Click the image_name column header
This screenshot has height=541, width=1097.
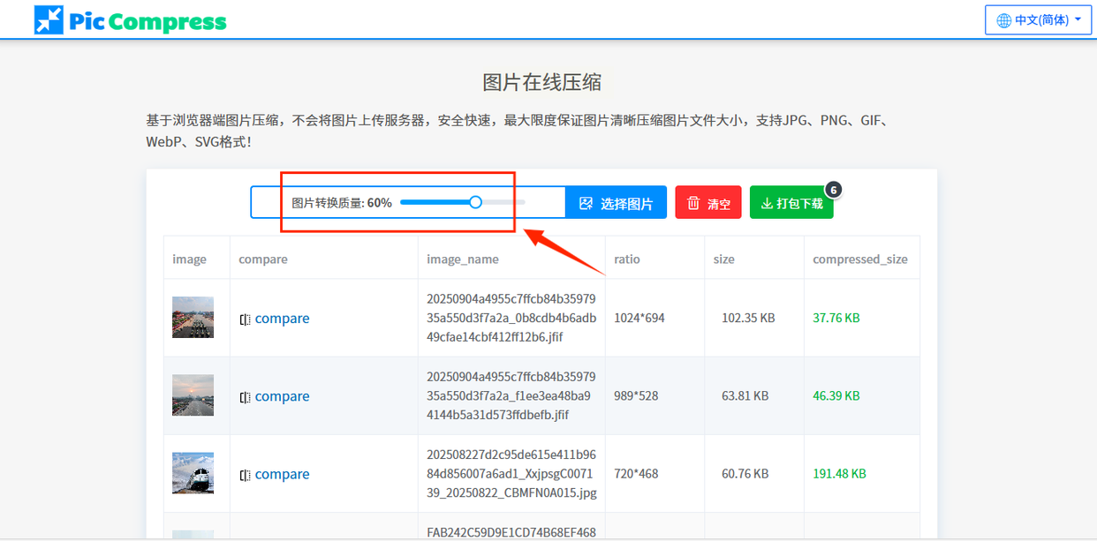[463, 259]
